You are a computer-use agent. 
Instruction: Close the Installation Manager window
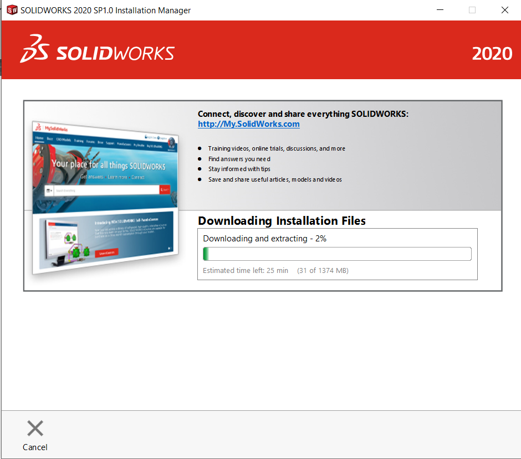tap(505, 10)
